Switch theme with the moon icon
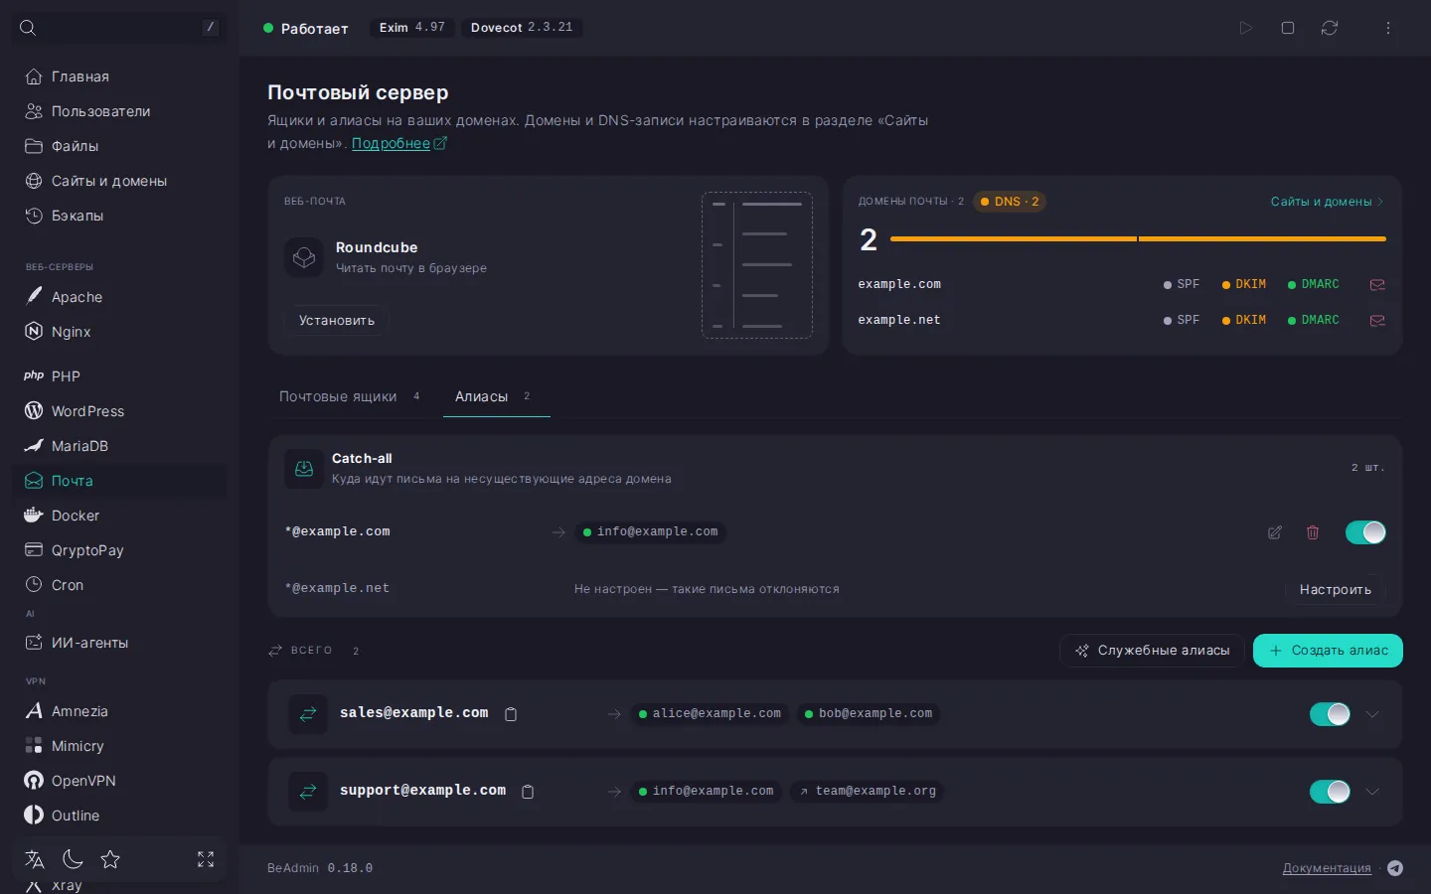The width and height of the screenshot is (1431, 894). pos(73,859)
